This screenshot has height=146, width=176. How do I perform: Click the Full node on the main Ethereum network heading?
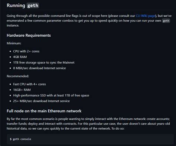[44, 111]
